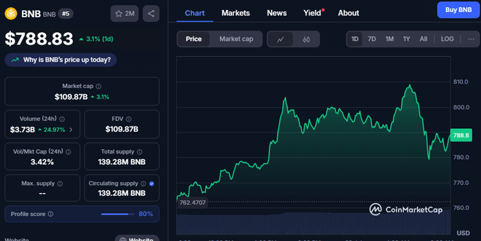
Task: Expand Volume (24h) details chevron
Action: (71, 129)
